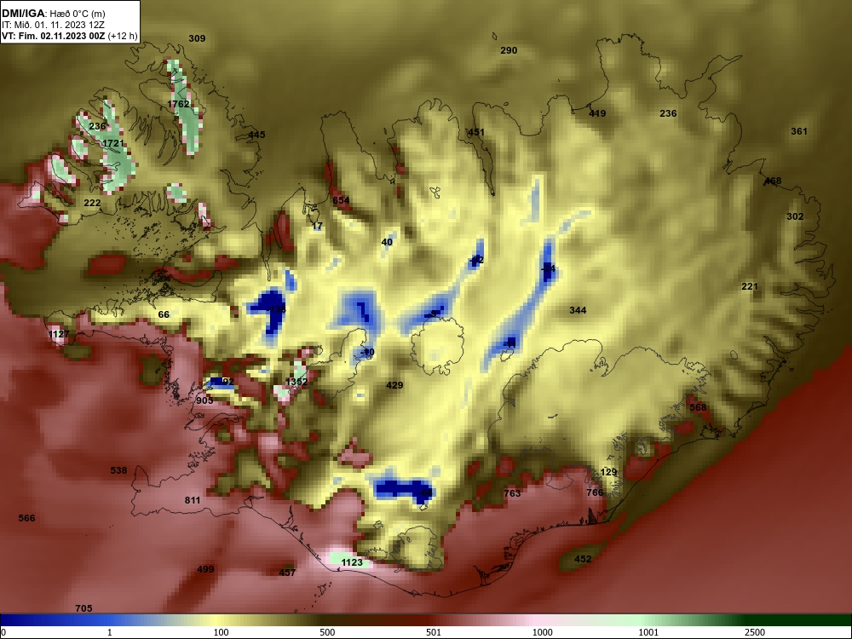Click the 290 value north of the coast
This screenshot has height=639, width=852.
pos(509,50)
